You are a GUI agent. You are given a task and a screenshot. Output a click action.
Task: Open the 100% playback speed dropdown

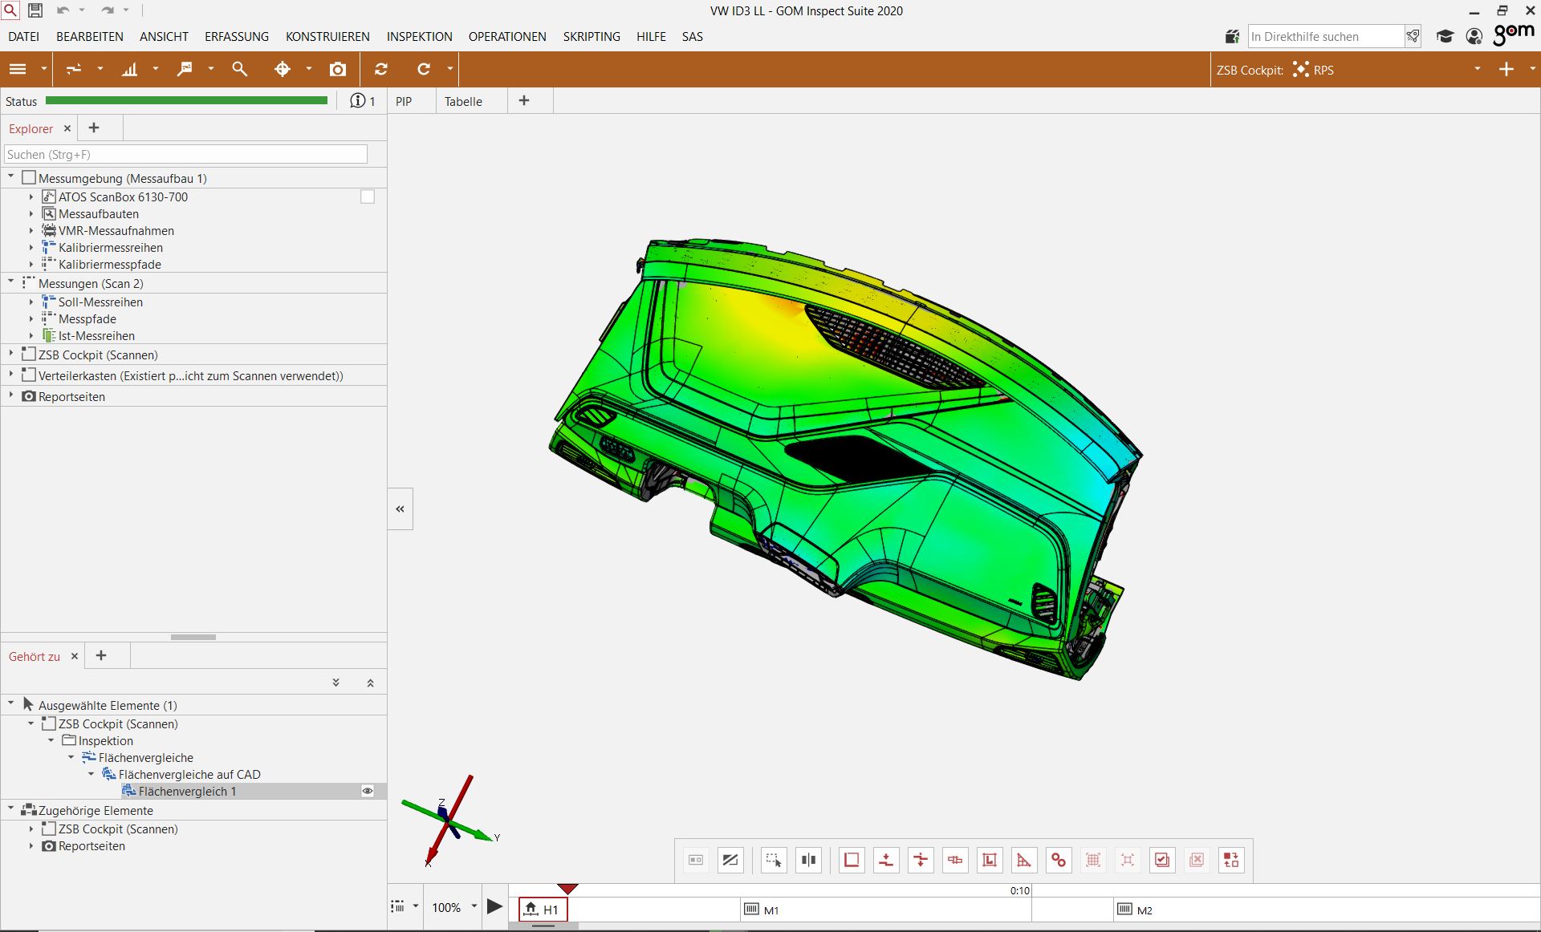[x=474, y=907]
